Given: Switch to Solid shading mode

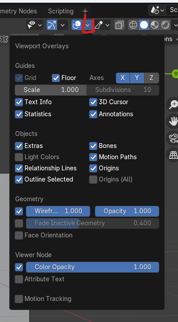Looking at the screenshot, I should click(x=144, y=25).
